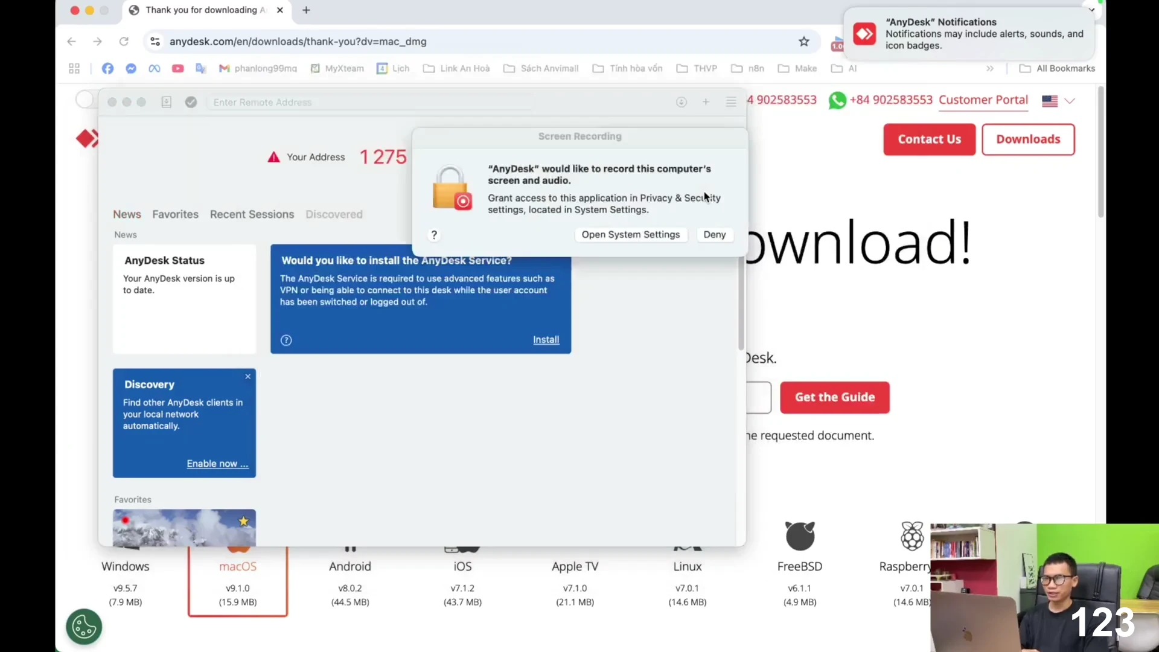Expand language flag dropdown chevron

click(1070, 101)
